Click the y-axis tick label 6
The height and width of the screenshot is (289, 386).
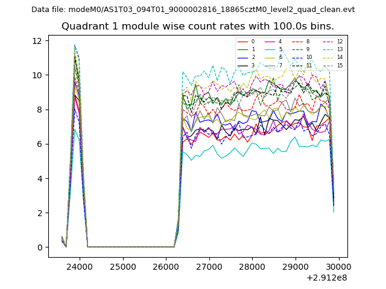pos(39,144)
